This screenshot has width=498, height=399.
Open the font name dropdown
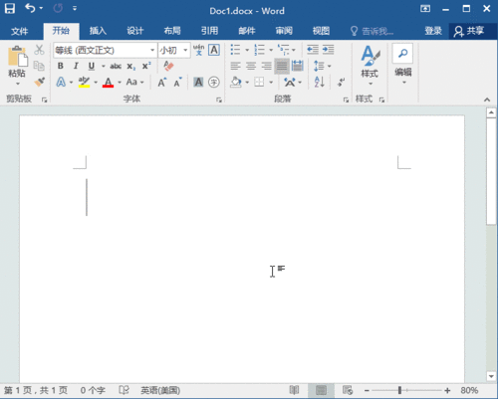pos(152,50)
